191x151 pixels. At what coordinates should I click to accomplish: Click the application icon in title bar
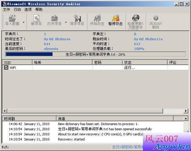pyautogui.click(x=5, y=4)
